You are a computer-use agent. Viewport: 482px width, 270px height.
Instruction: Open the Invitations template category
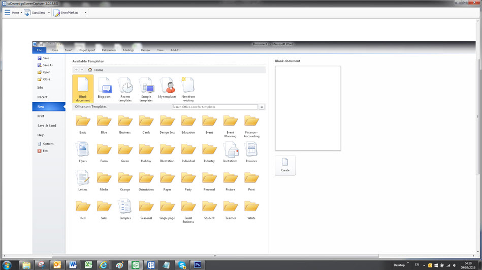[230, 151]
